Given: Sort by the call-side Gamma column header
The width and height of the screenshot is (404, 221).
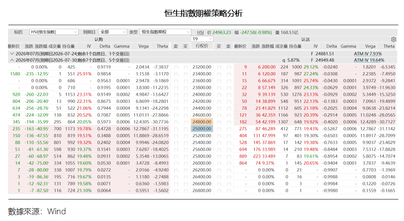Looking at the screenshot, I should [x=121, y=46].
